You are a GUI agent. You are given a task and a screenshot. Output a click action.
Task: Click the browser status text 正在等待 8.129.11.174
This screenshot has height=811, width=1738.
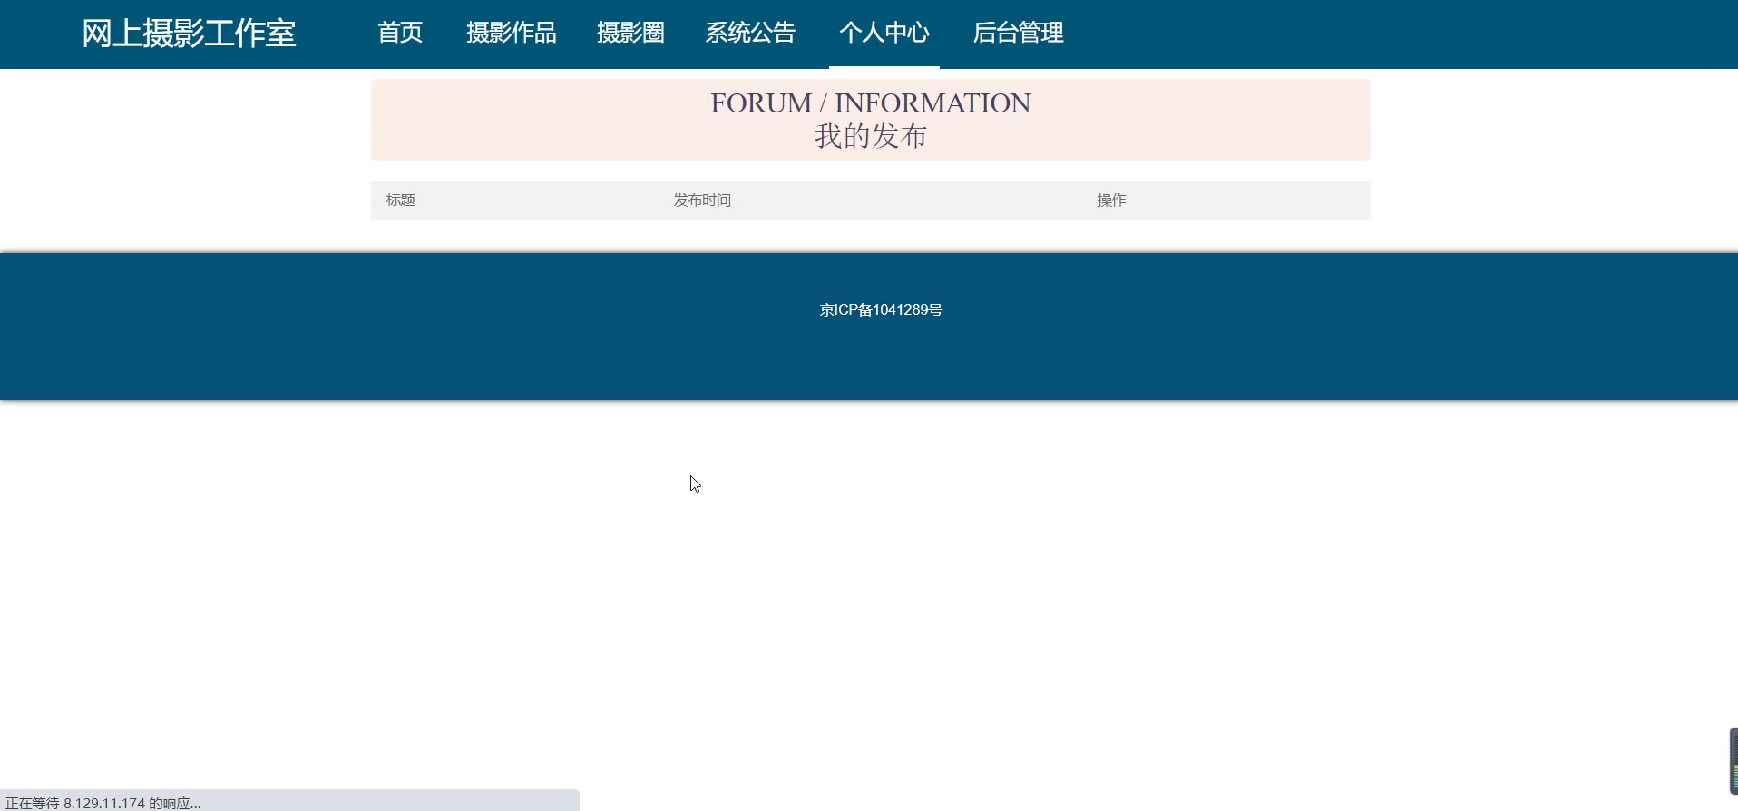pos(103,803)
